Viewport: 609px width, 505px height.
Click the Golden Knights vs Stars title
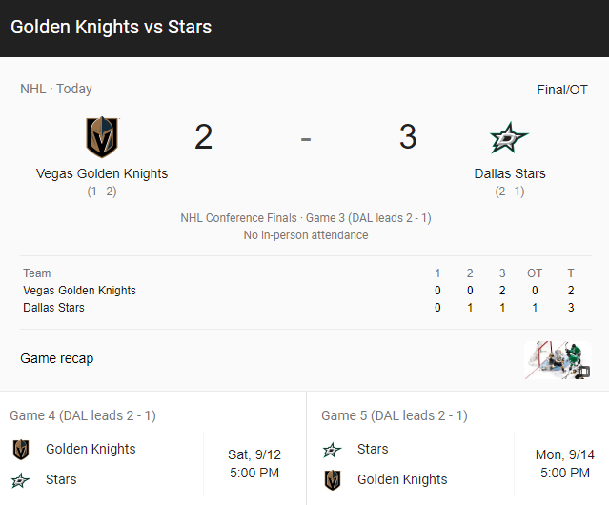click(x=112, y=27)
